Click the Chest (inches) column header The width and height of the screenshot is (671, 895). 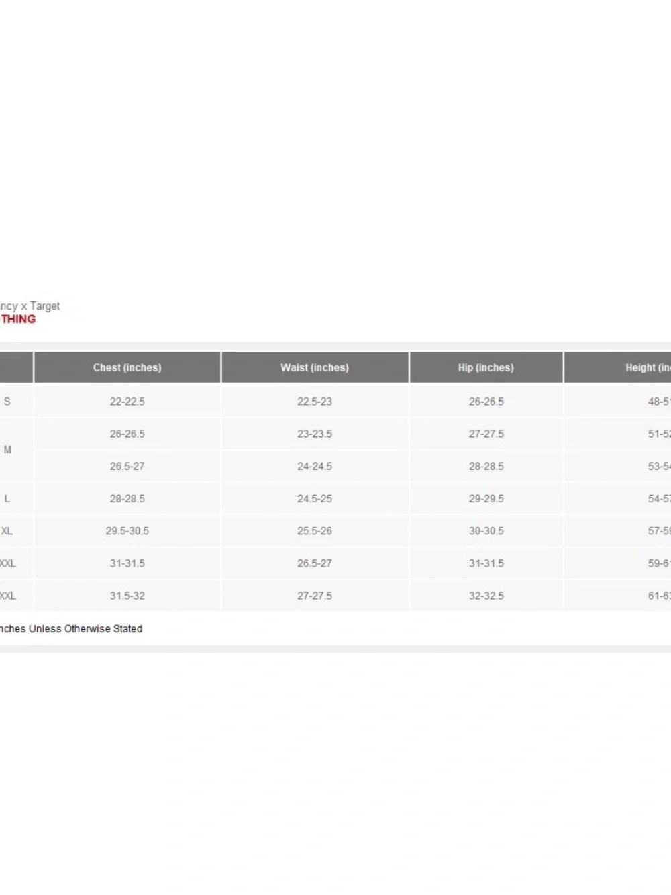coord(127,367)
